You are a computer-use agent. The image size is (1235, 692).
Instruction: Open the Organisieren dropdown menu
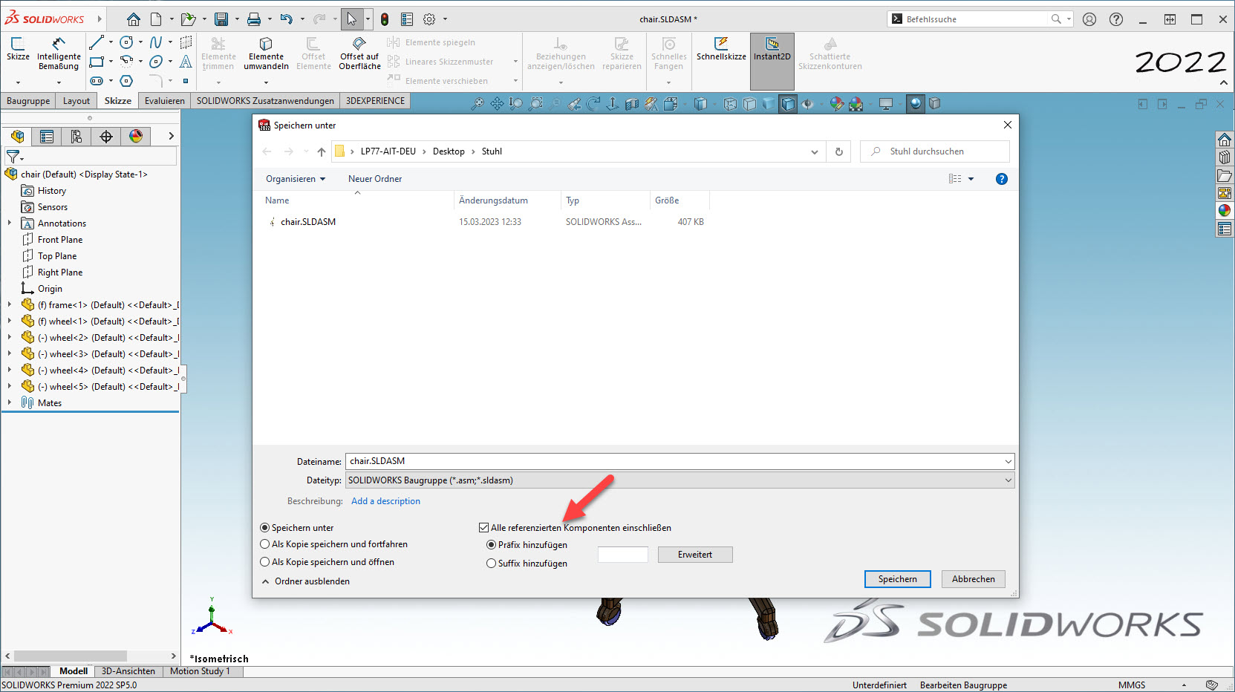(x=296, y=179)
